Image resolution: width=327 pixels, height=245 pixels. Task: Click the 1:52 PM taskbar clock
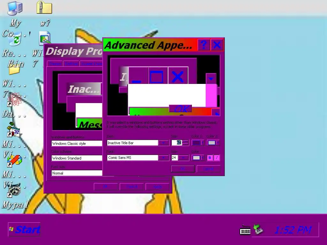click(x=293, y=230)
